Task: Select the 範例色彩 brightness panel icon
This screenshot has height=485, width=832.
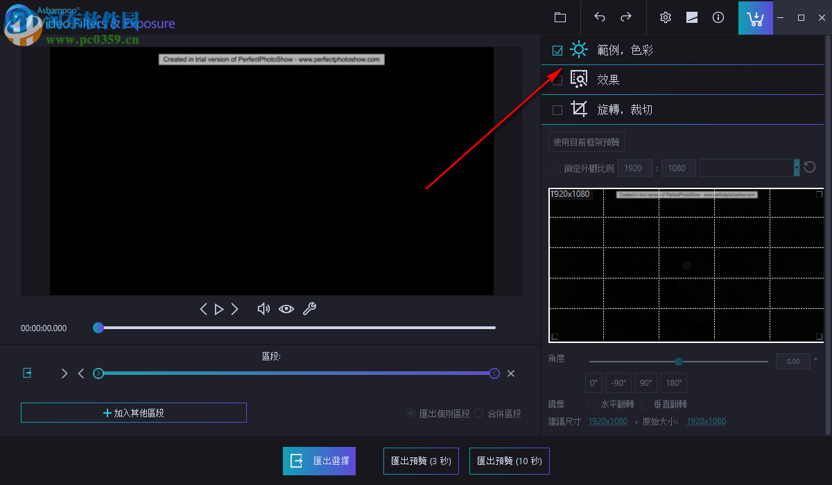Action: (x=578, y=49)
